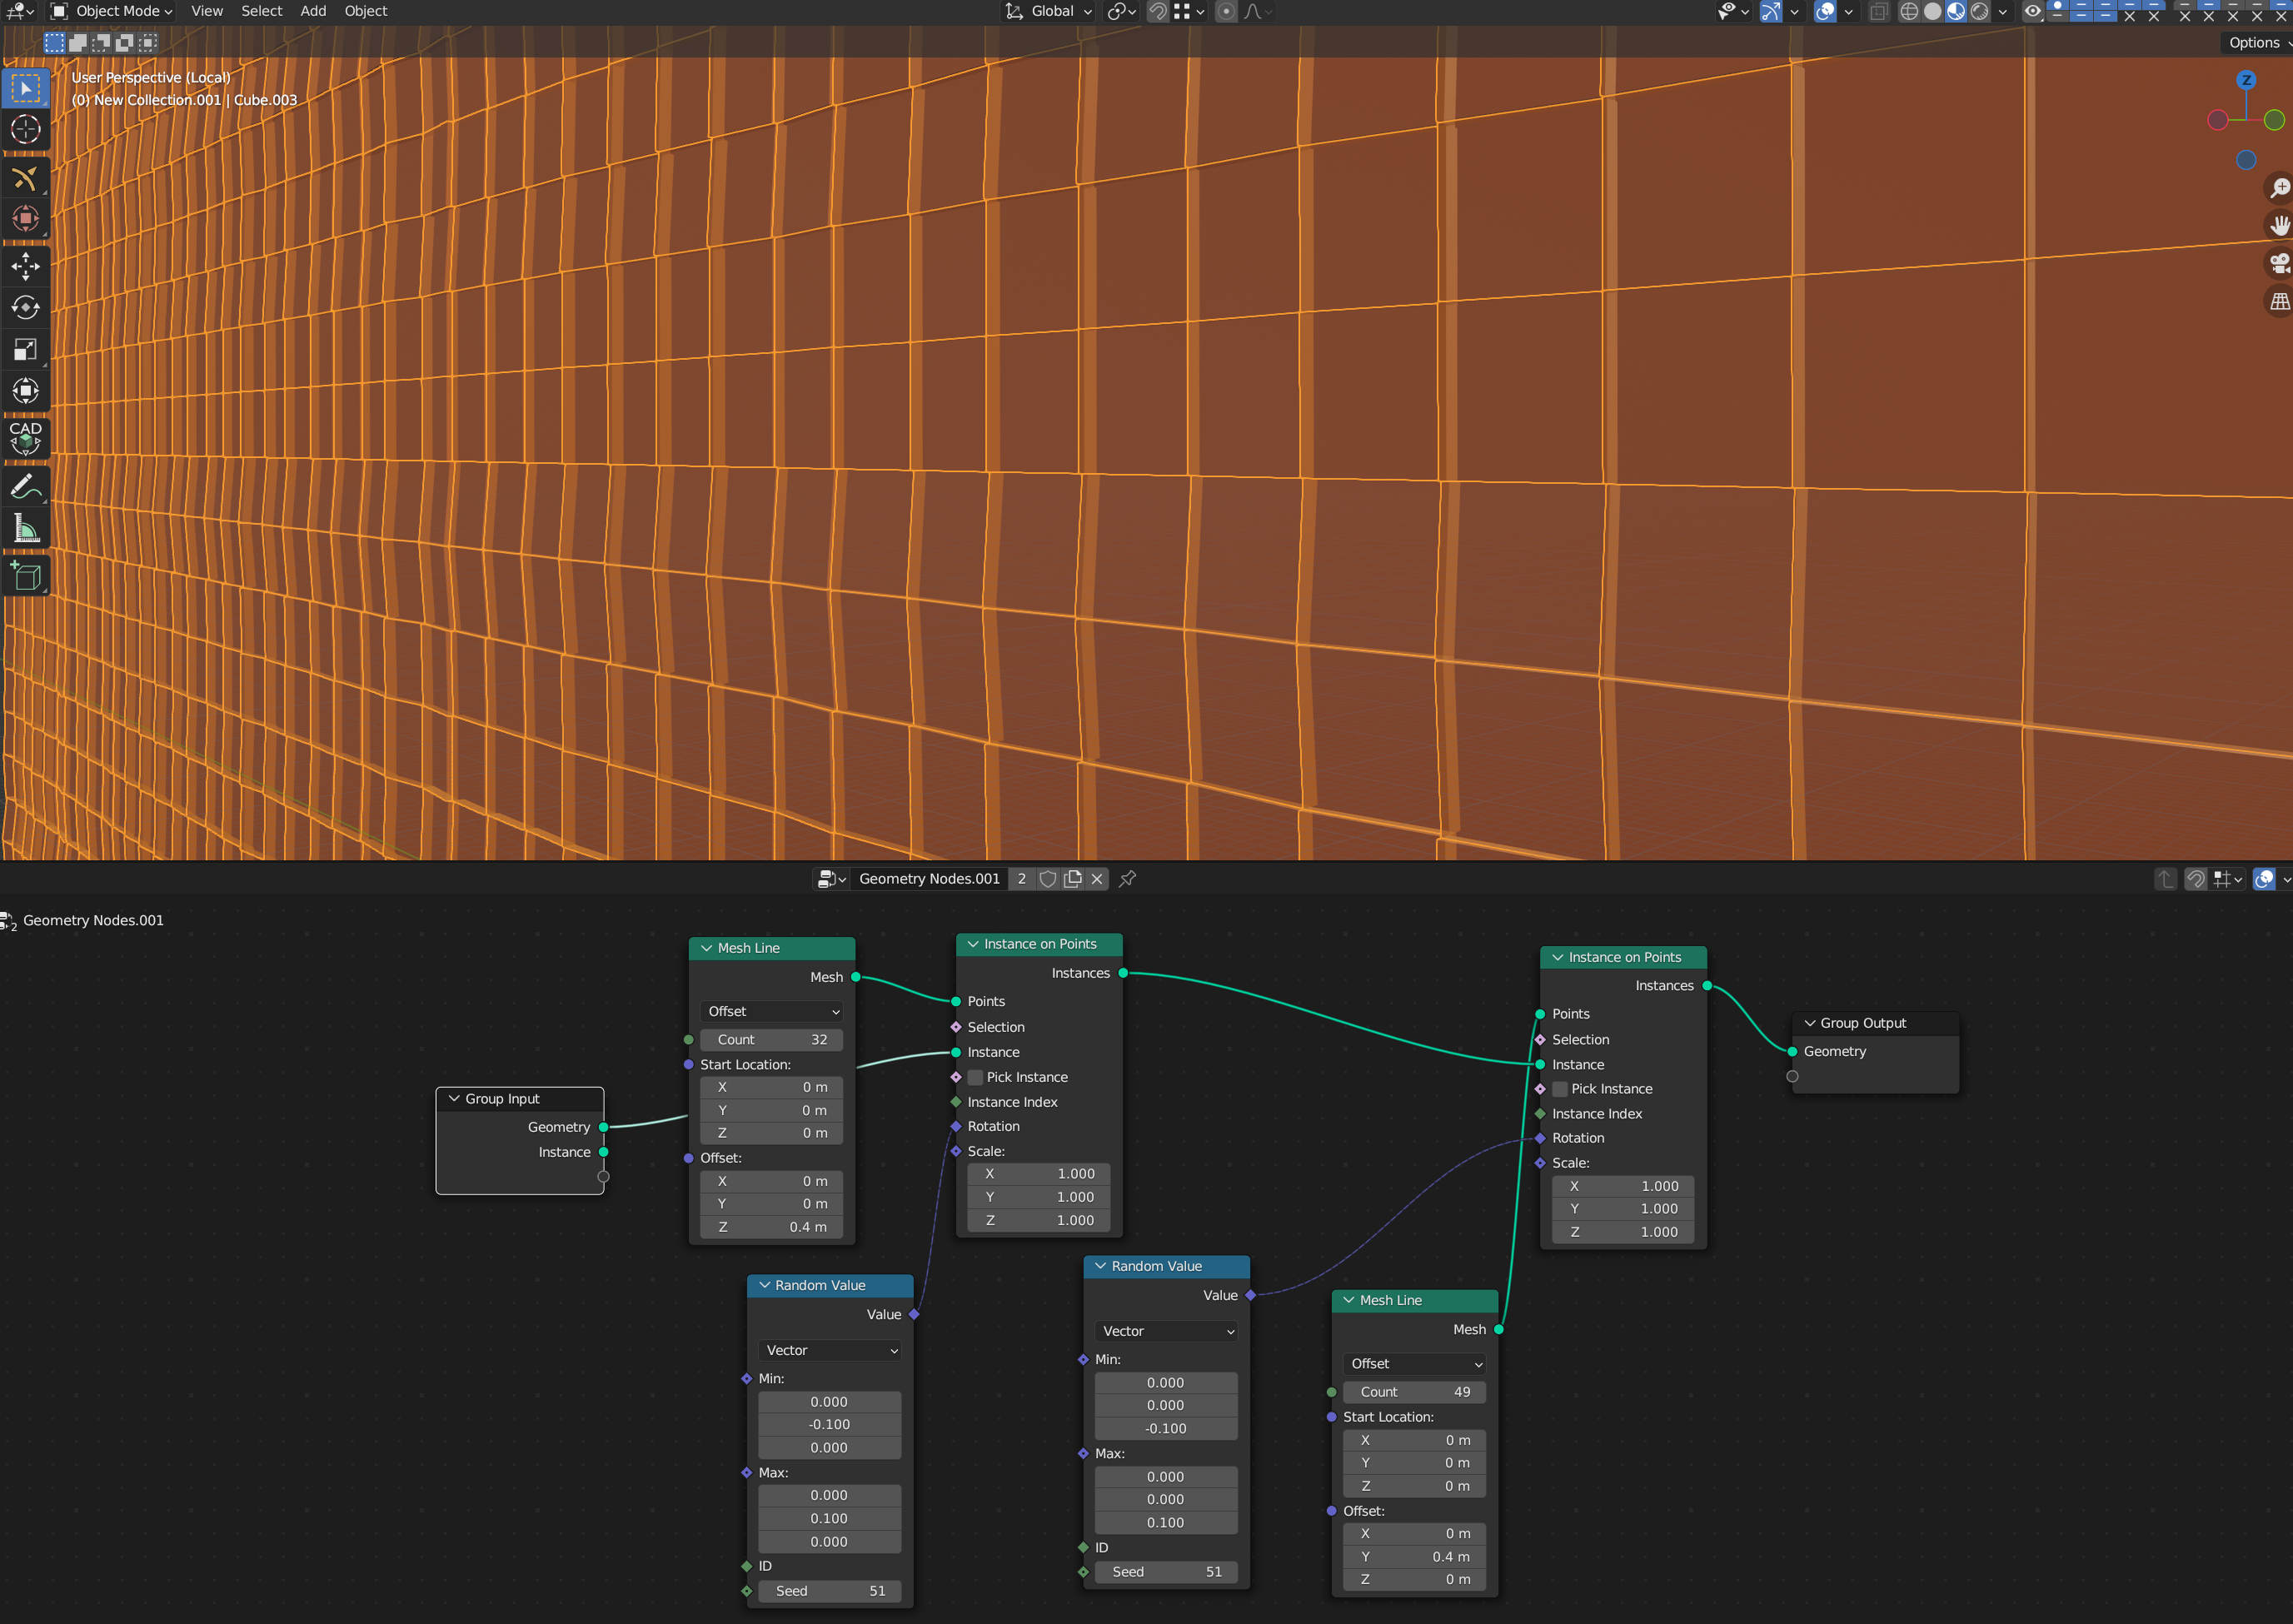The height and width of the screenshot is (1624, 2293).
Task: Switch to the Rotate tool
Action: (x=26, y=308)
